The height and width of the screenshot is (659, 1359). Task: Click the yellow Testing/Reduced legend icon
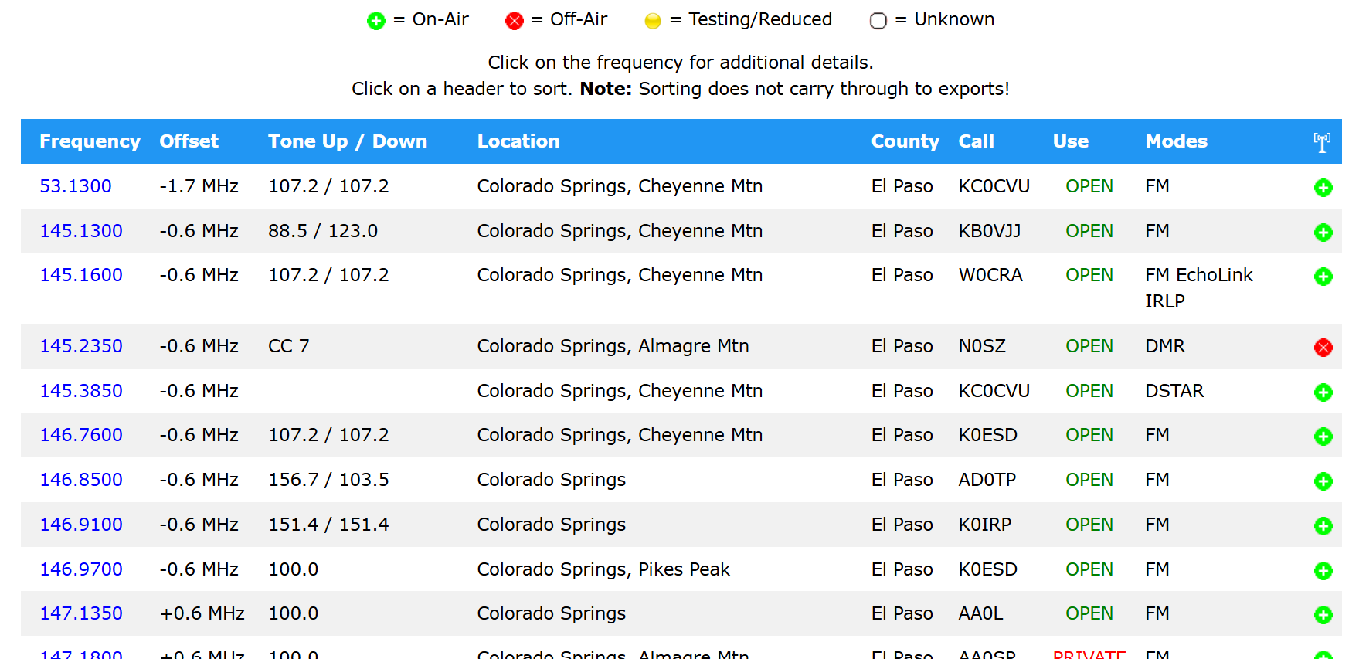(x=653, y=21)
